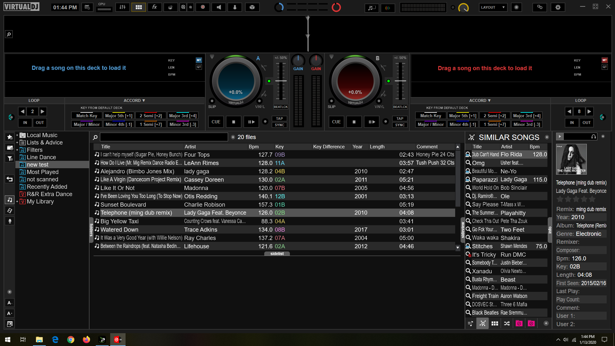Toggle QT quantize on deck B
615x346 pixels.
(x=604, y=67)
